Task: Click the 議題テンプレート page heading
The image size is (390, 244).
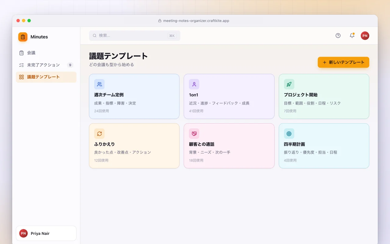Action: tap(119, 56)
